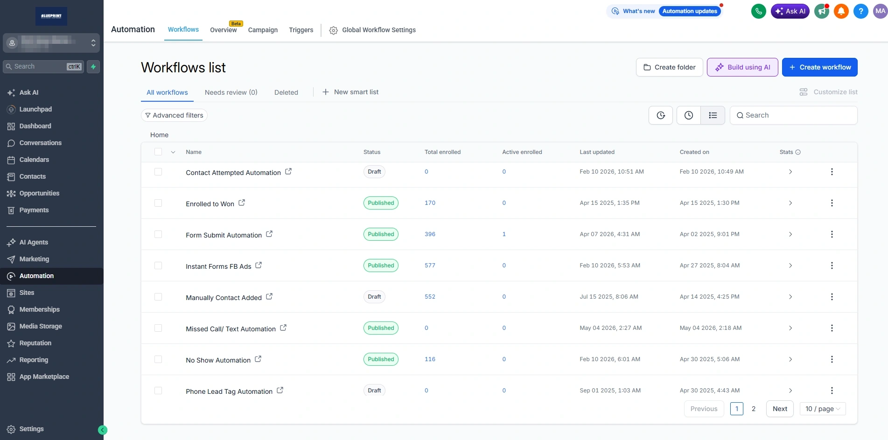The height and width of the screenshot is (440, 888).
Task: Check the Manually Contact Added row checkbox
Action: pyautogui.click(x=158, y=297)
